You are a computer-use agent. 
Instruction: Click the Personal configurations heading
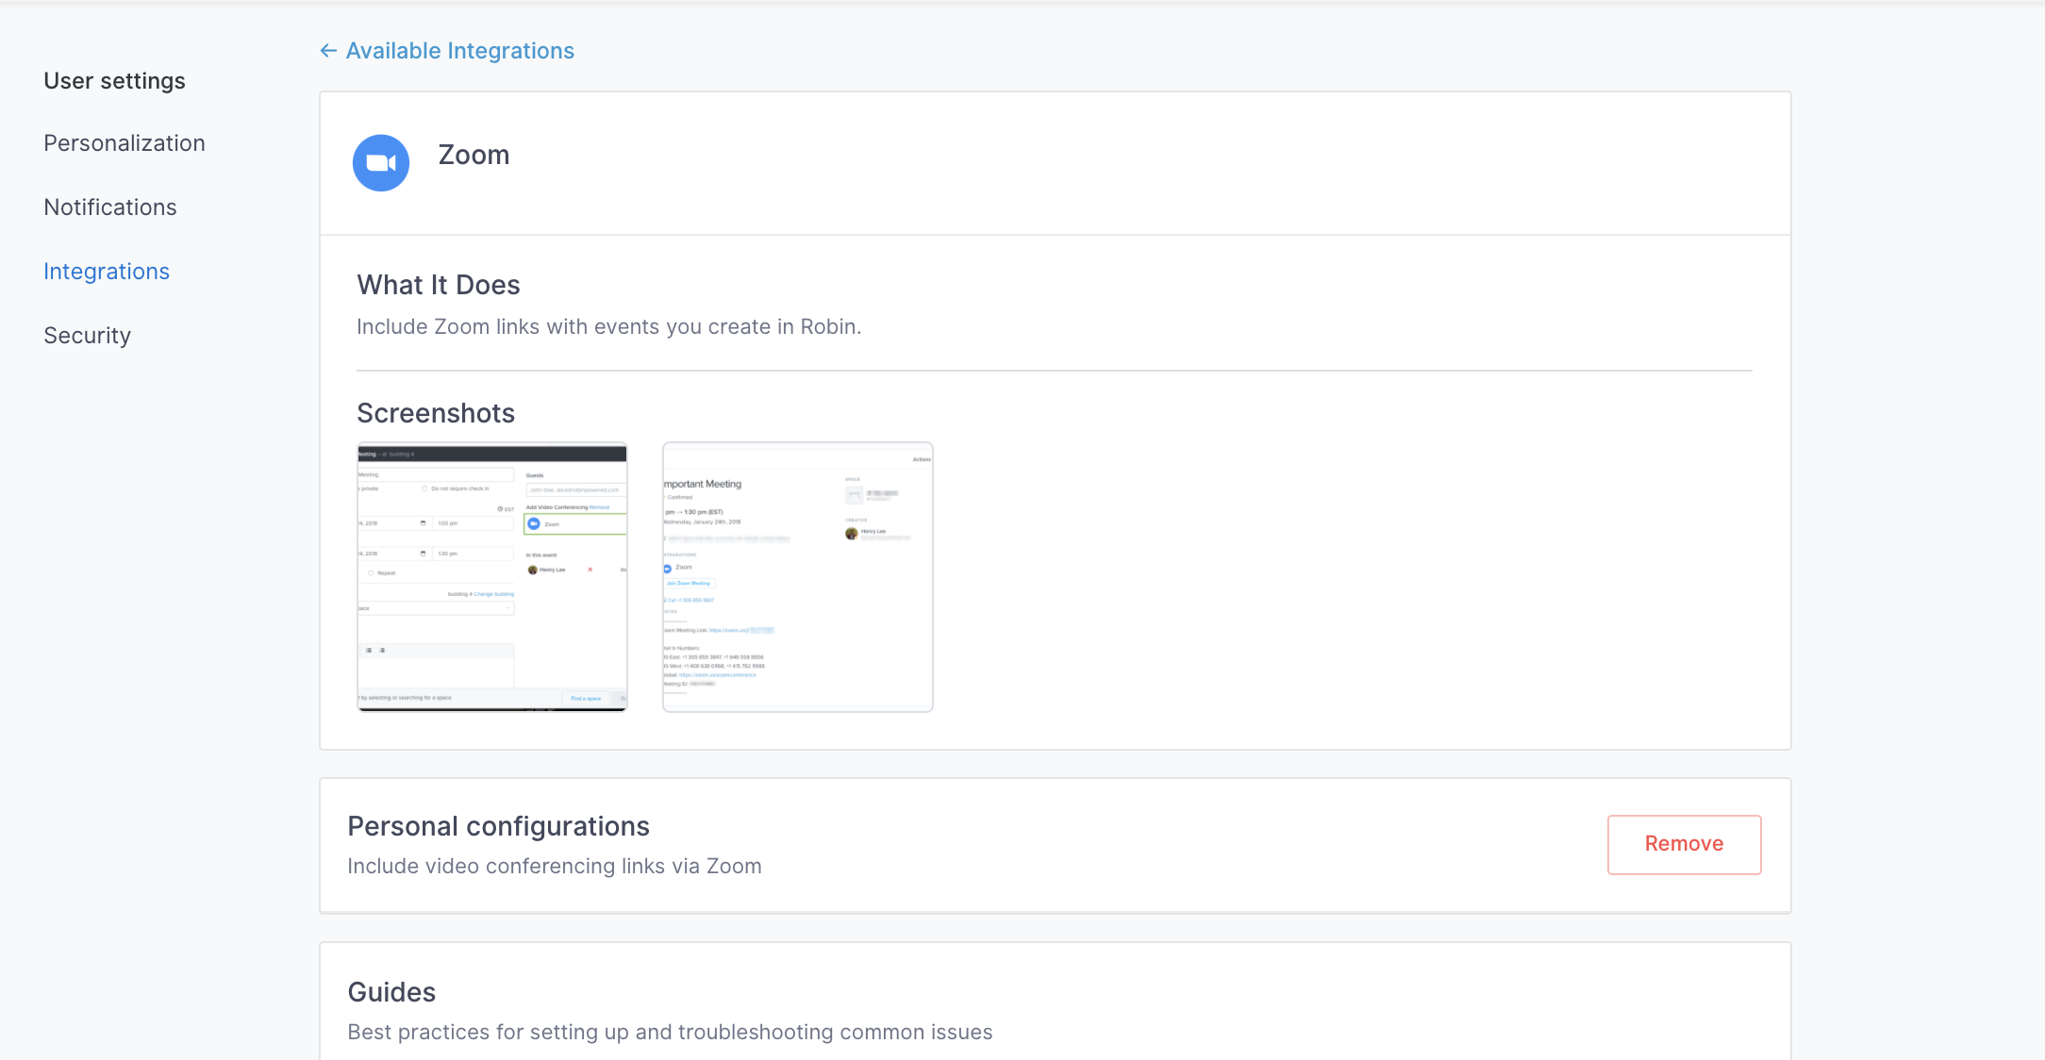click(x=499, y=826)
